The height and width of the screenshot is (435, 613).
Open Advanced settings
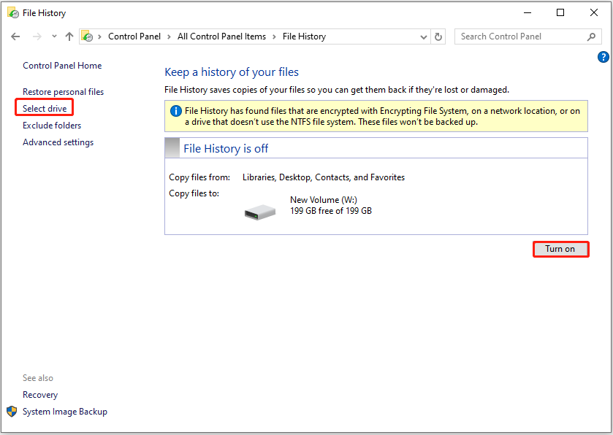coord(58,142)
